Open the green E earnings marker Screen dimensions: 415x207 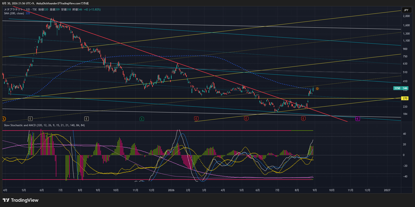click(x=142, y=118)
